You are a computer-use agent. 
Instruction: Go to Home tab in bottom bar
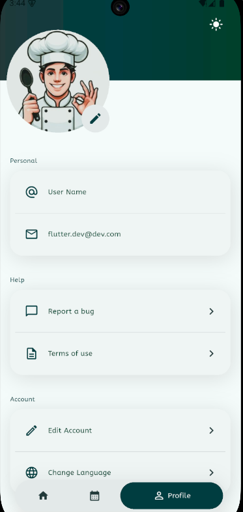43,496
